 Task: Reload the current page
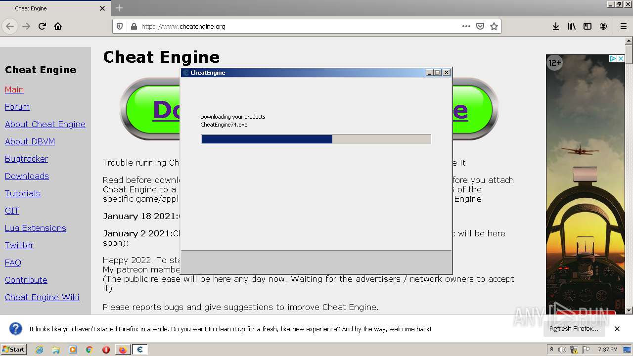click(x=42, y=26)
